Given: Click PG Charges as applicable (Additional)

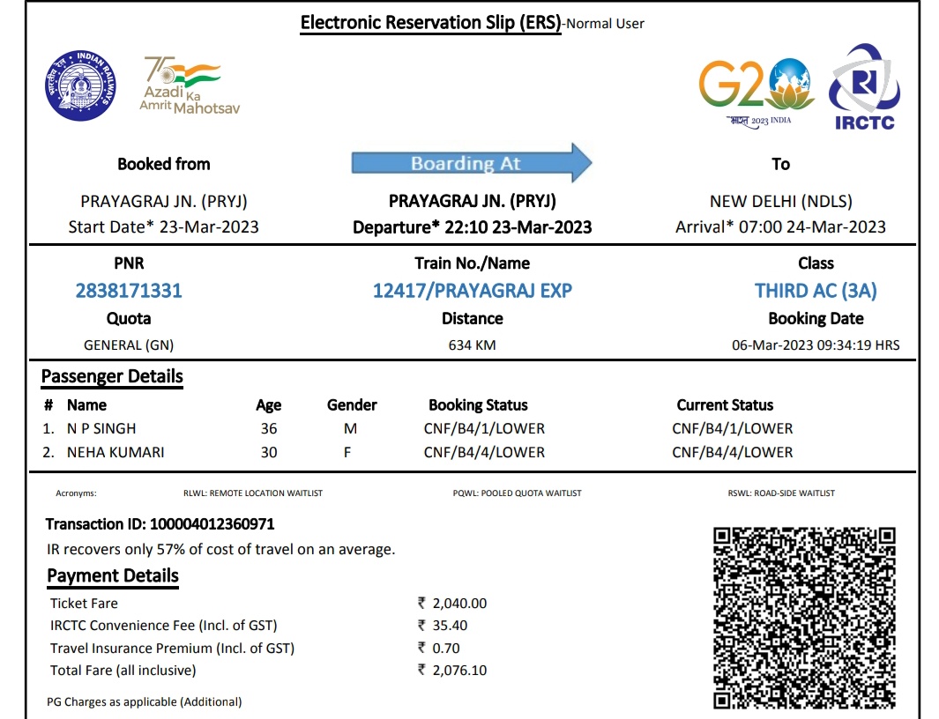Looking at the screenshot, I should point(145,701).
